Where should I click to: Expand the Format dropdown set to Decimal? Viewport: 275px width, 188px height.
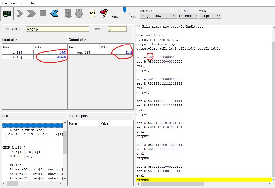tap(188, 16)
